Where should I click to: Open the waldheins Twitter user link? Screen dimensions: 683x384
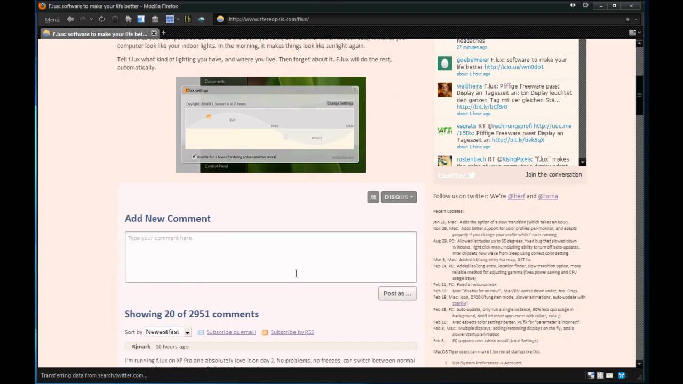tap(470, 86)
